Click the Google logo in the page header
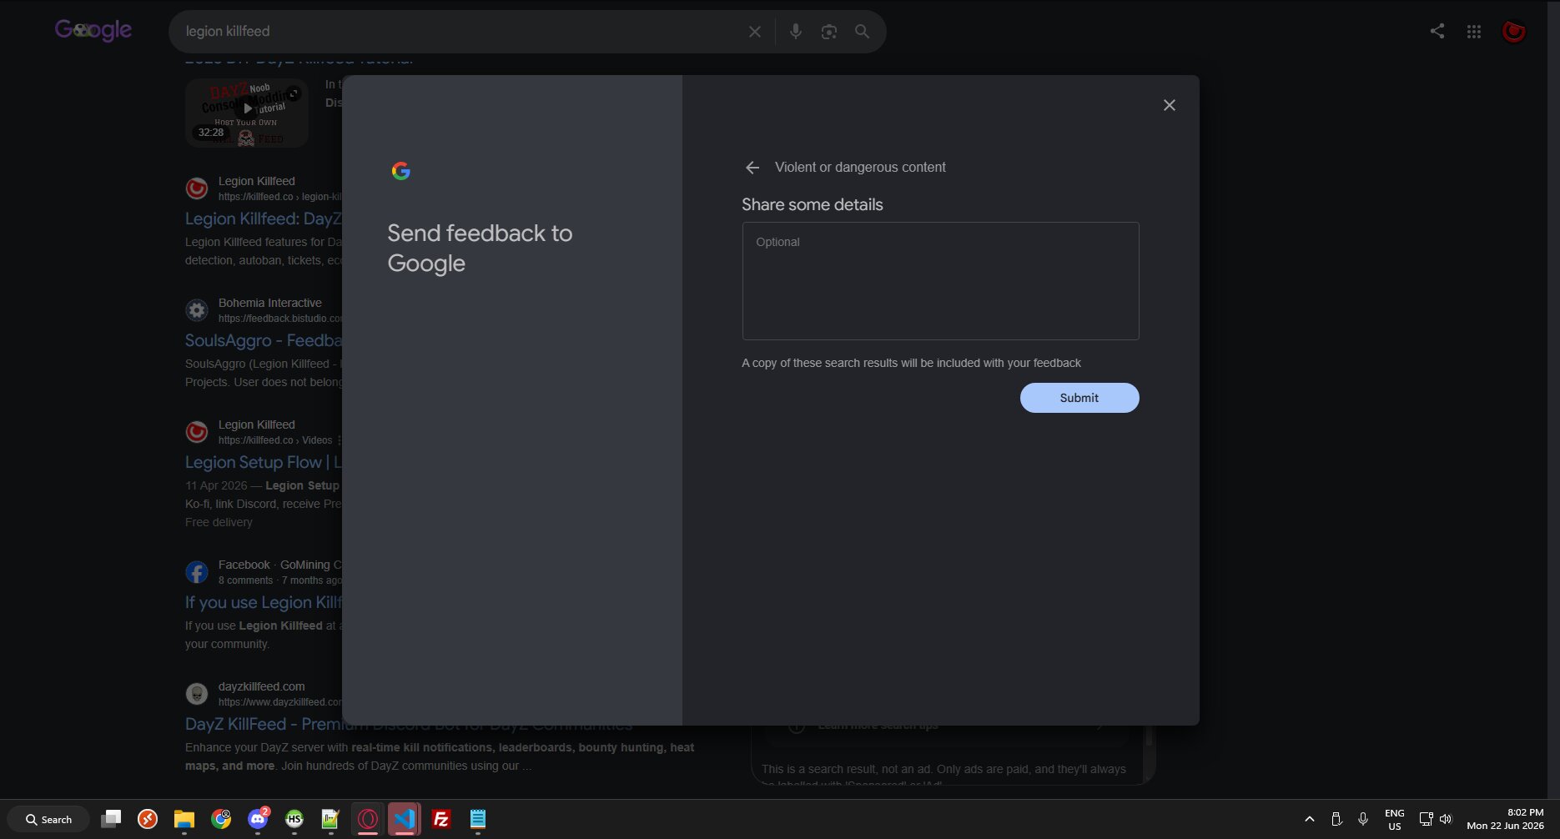 click(x=93, y=31)
